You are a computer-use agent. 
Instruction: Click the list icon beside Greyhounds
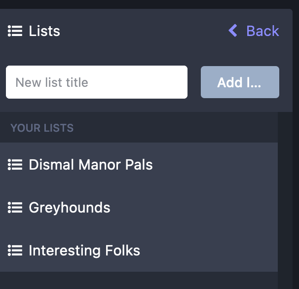15,208
